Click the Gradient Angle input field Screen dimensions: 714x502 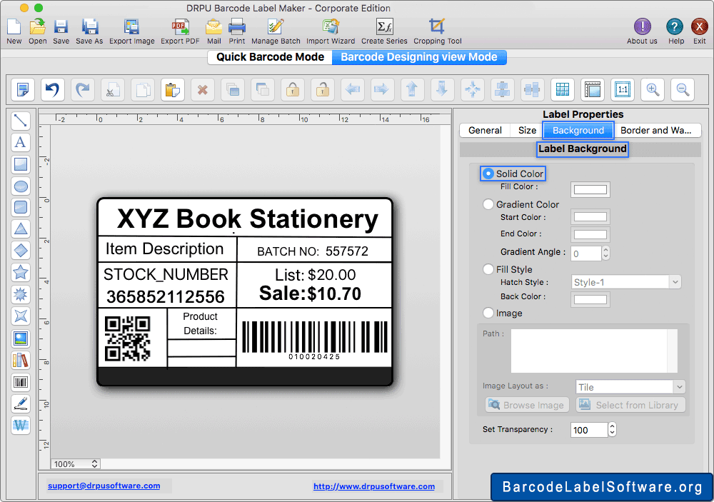(586, 253)
